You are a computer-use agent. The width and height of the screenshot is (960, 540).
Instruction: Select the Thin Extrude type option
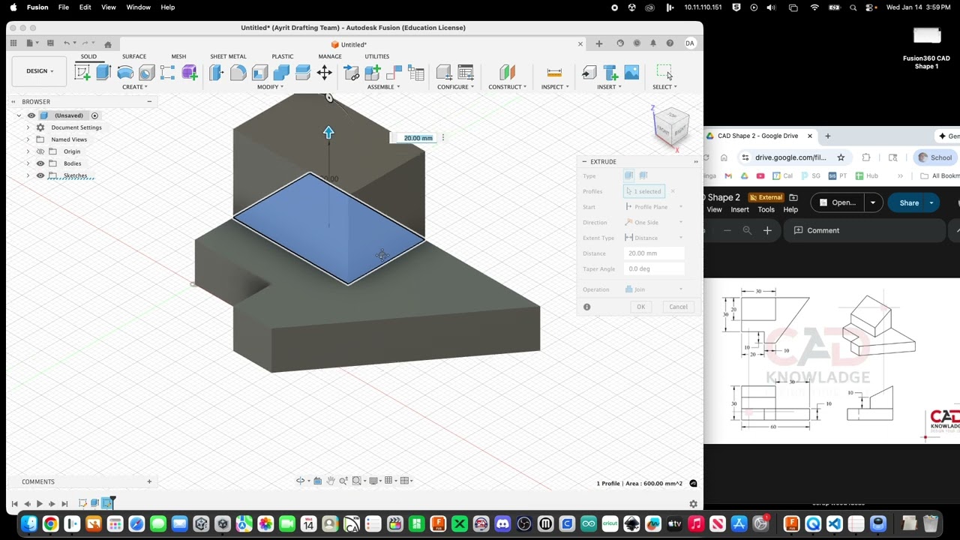pyautogui.click(x=643, y=175)
